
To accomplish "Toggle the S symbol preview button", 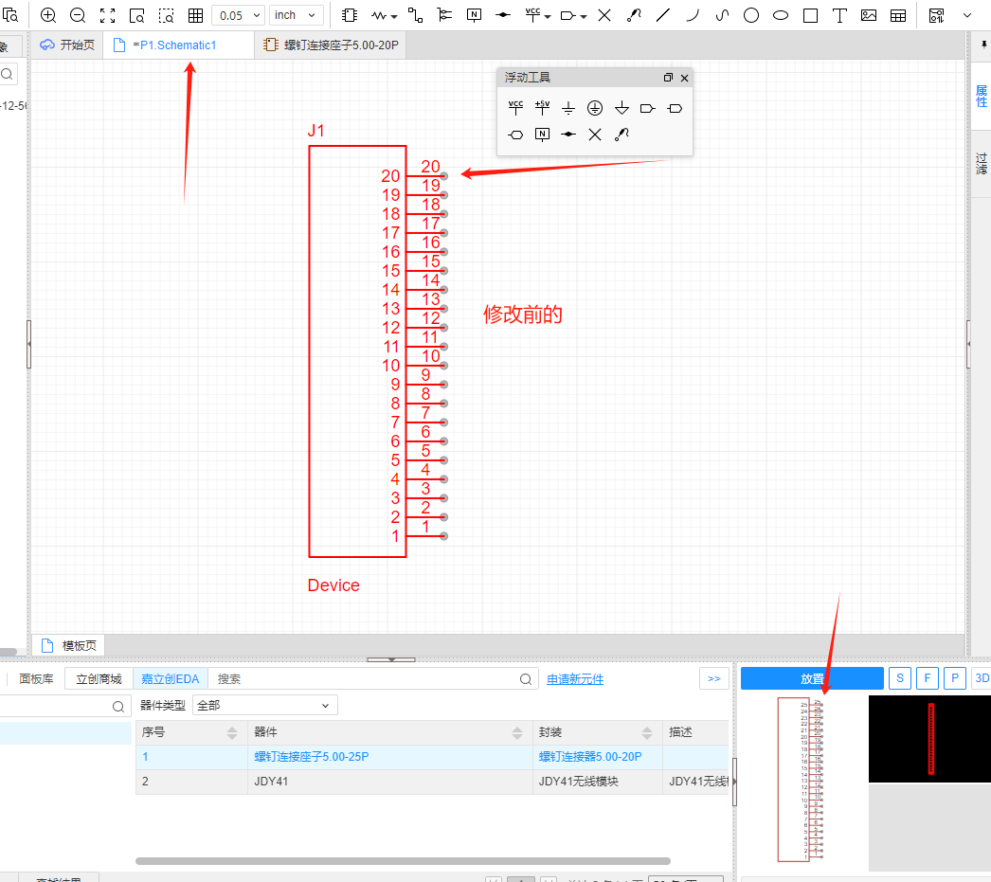I will pos(899,678).
